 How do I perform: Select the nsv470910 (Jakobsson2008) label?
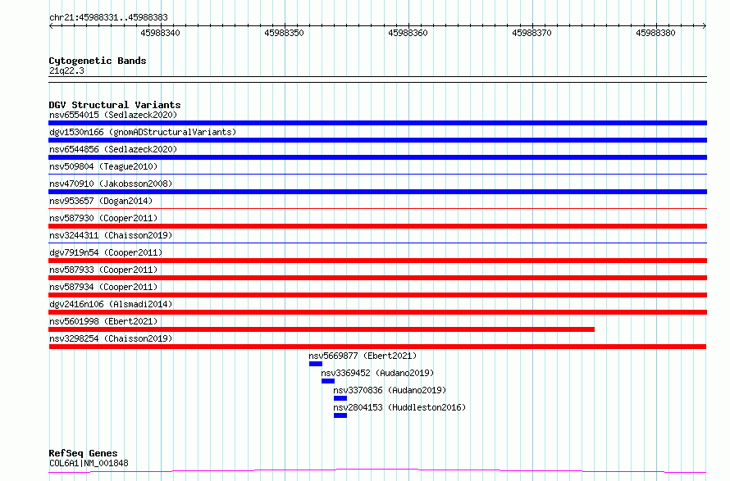tap(111, 184)
